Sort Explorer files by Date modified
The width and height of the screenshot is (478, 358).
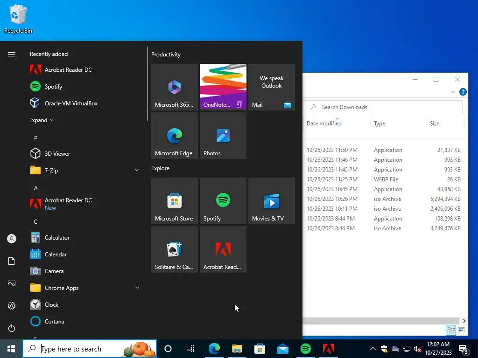324,123
